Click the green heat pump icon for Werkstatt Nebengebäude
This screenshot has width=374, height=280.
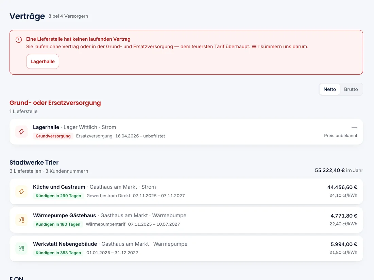point(21,248)
